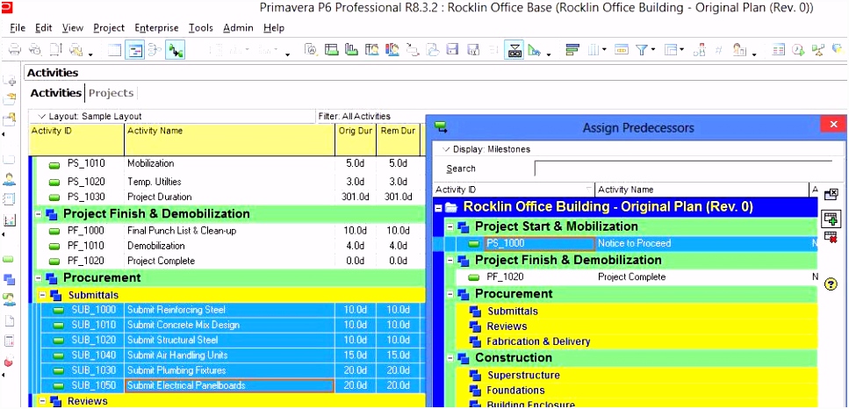Viewport: 849px width, 409px height.
Task: Open the Bars formatting icon
Action: (572, 50)
